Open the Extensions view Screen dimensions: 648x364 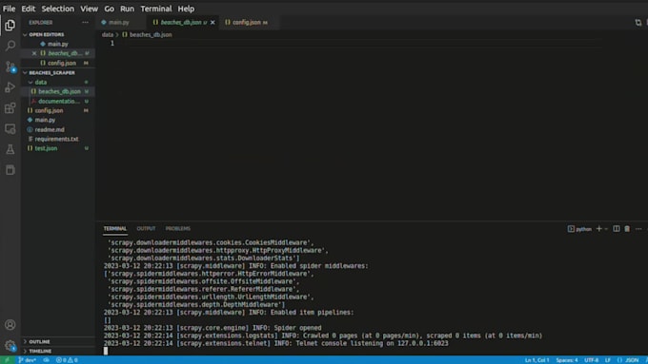click(x=10, y=108)
